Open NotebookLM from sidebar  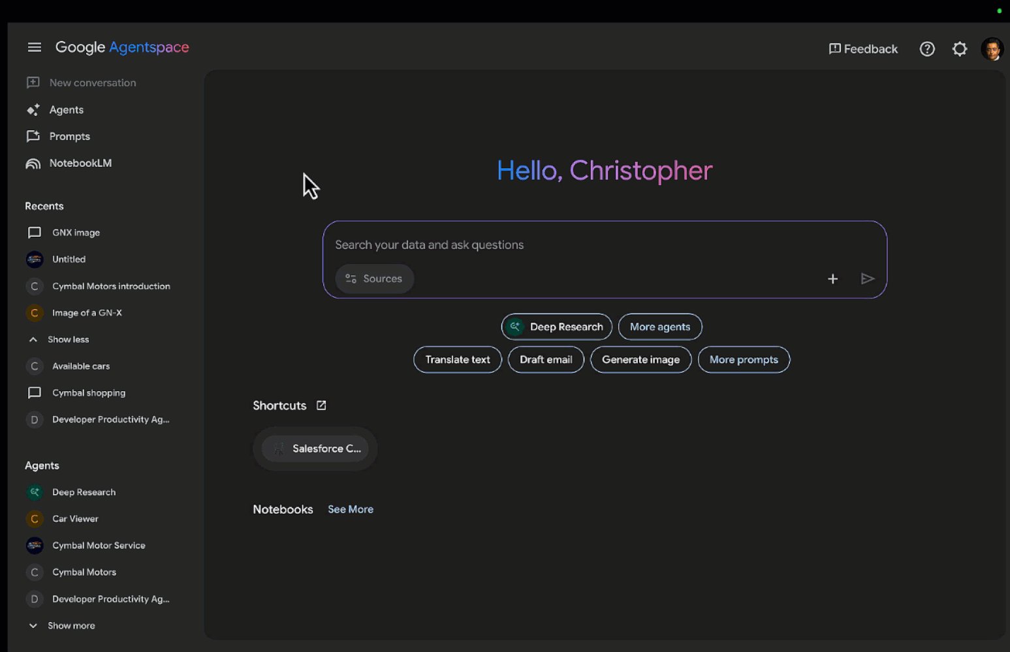tap(69, 163)
